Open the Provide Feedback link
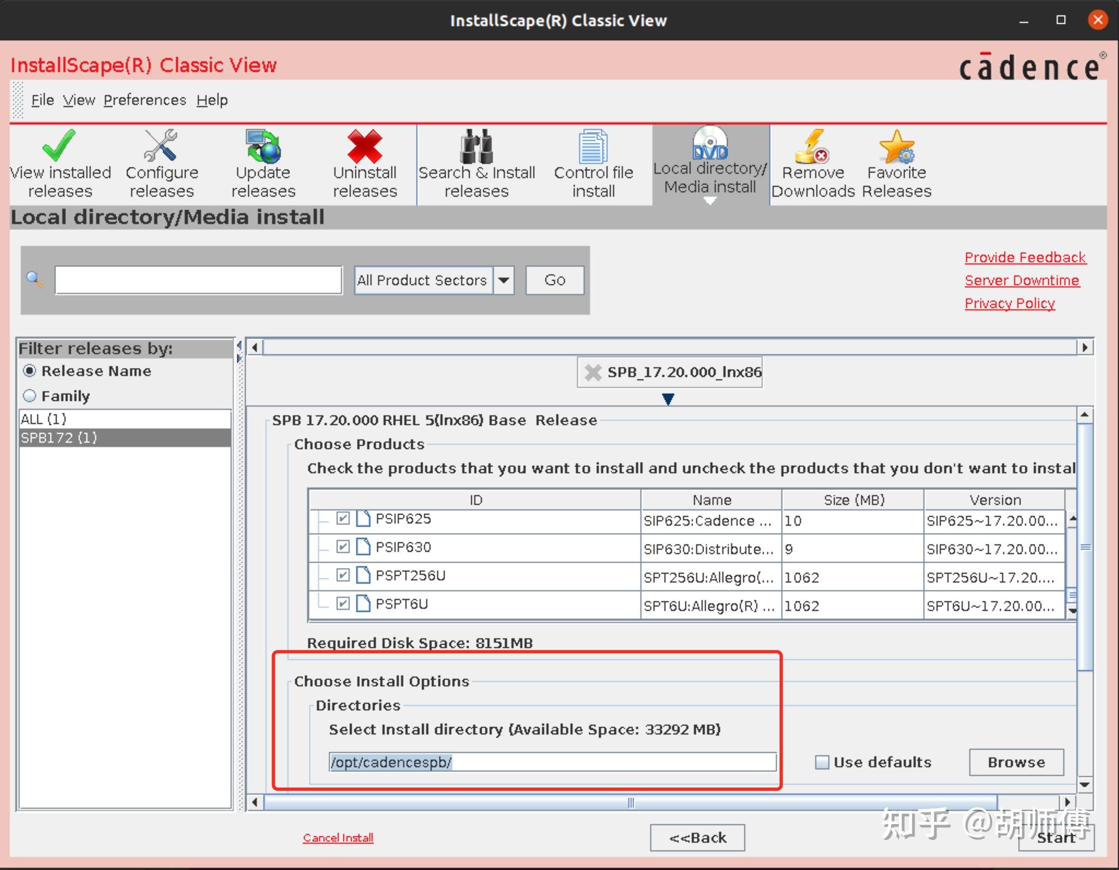Viewport: 1119px width, 870px height. [1026, 257]
